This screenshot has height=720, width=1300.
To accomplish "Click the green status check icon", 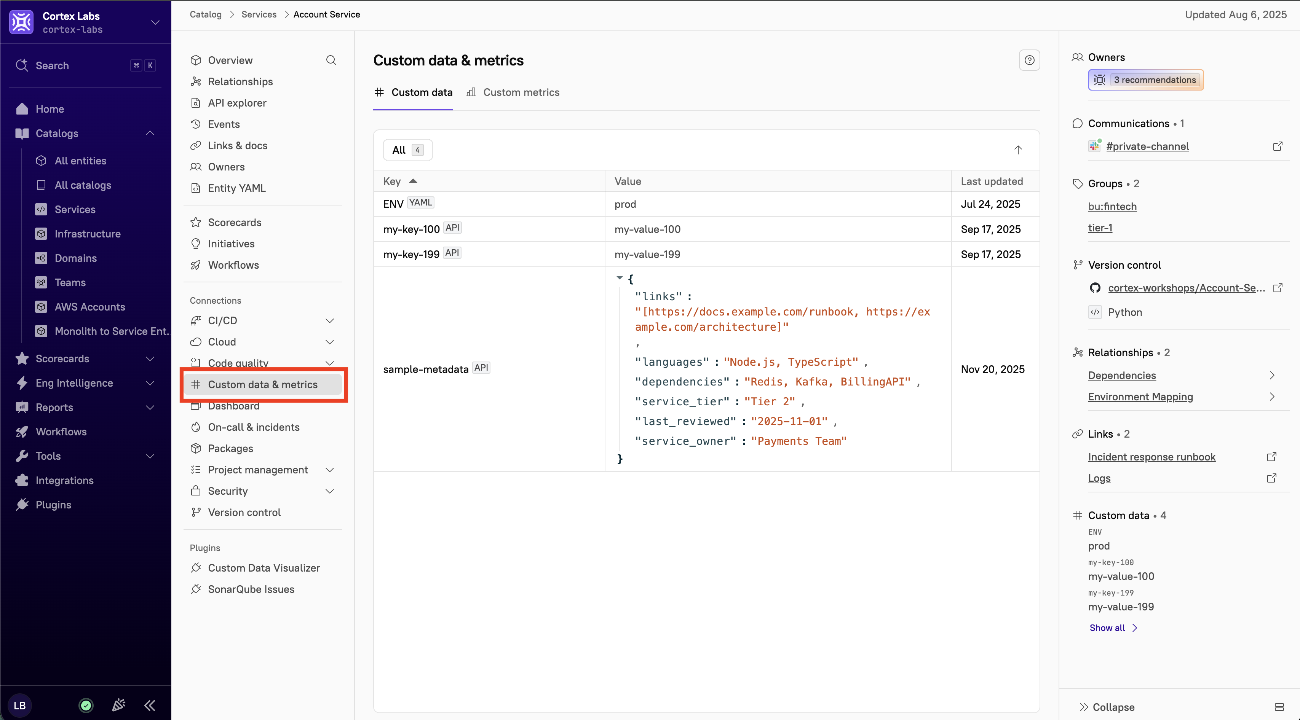I will [86, 706].
